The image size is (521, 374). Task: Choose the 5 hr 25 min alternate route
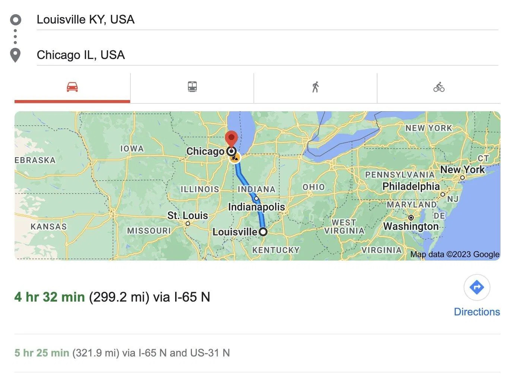coord(122,353)
